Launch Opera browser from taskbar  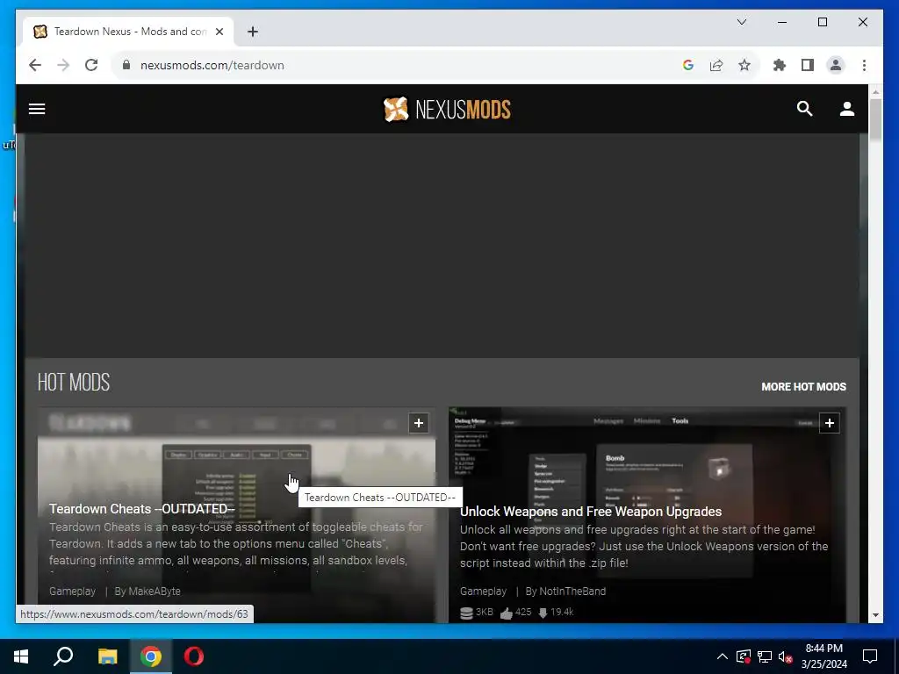(x=194, y=656)
